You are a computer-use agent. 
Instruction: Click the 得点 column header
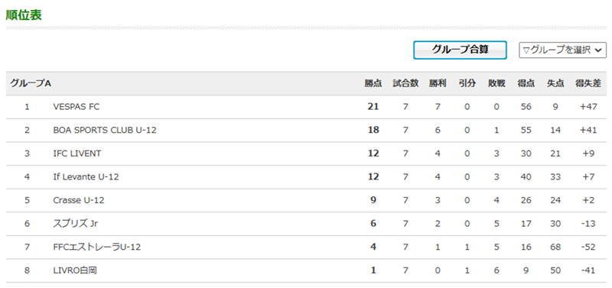click(x=526, y=83)
